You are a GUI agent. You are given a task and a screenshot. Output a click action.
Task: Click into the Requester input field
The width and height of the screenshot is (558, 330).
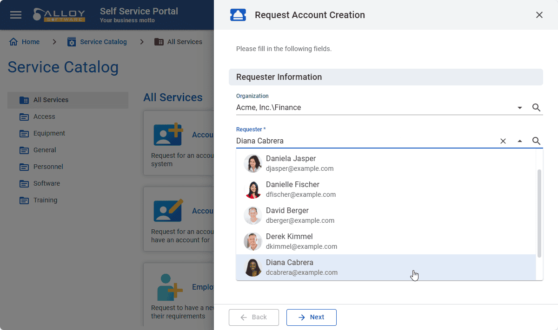tap(363, 141)
